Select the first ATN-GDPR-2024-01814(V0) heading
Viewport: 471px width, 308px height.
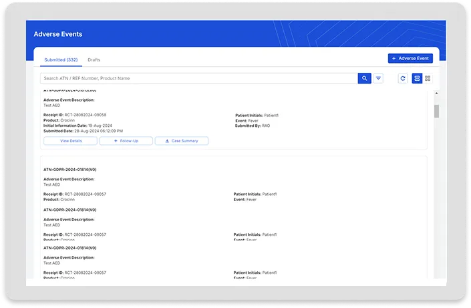click(70, 170)
